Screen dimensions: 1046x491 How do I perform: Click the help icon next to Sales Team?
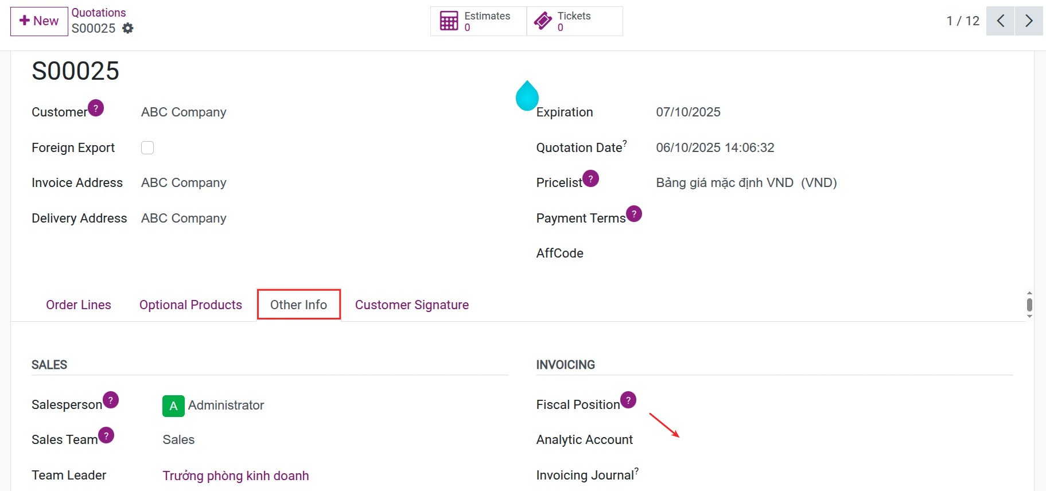click(106, 435)
